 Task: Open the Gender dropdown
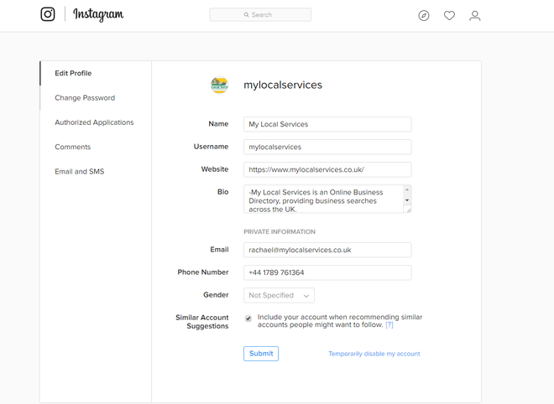(x=279, y=295)
